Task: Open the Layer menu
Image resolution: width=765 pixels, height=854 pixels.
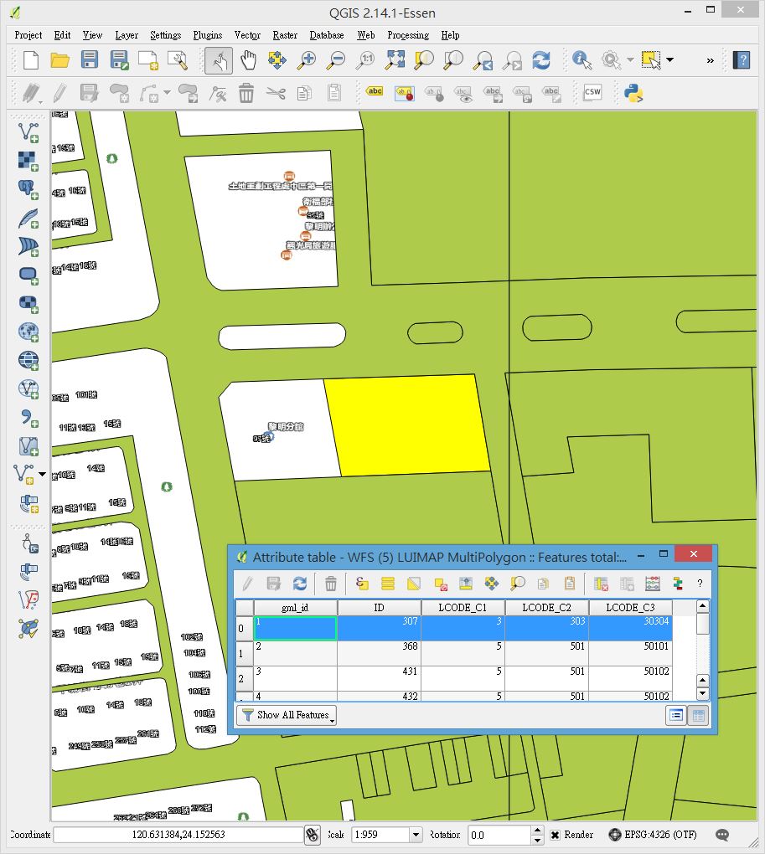Action: (x=127, y=35)
